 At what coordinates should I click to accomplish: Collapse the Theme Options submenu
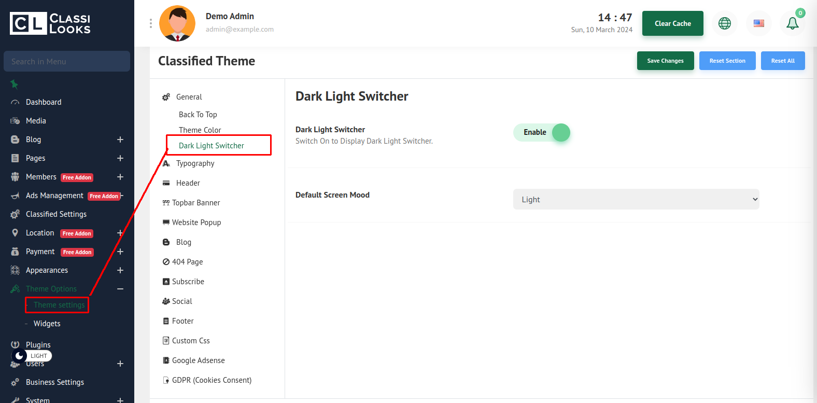[120, 289]
